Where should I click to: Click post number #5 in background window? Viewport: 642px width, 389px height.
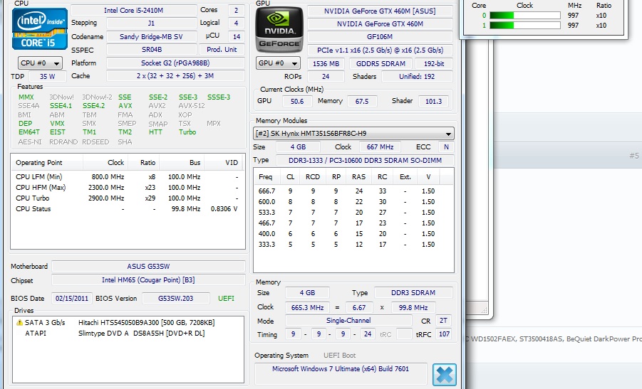pos(634,156)
